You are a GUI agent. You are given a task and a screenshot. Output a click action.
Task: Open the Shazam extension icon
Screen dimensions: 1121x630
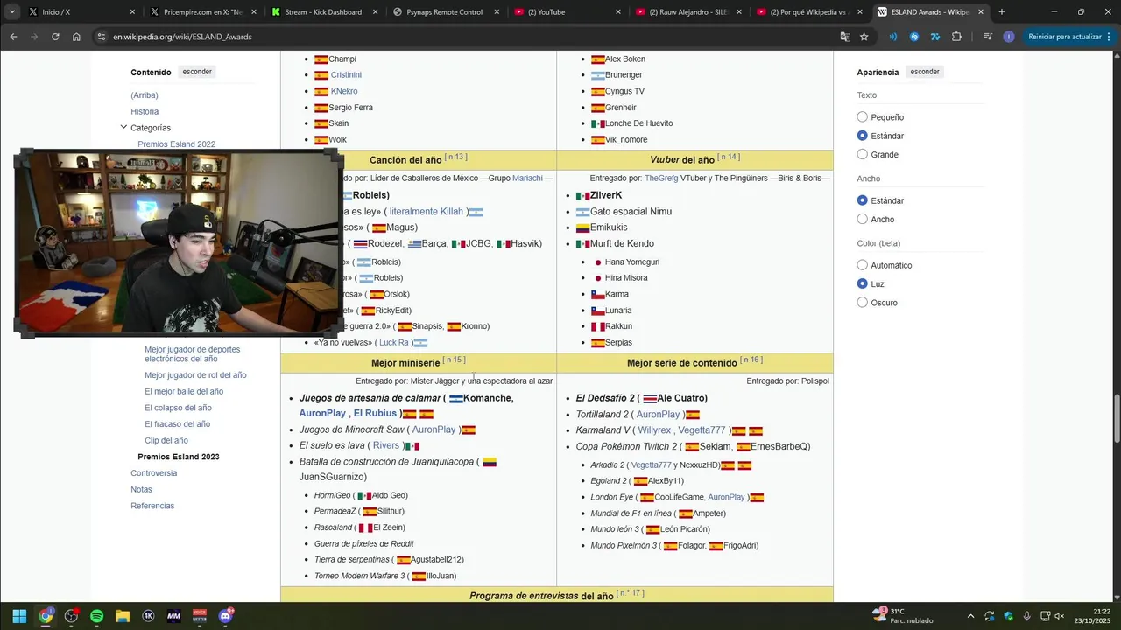point(914,37)
